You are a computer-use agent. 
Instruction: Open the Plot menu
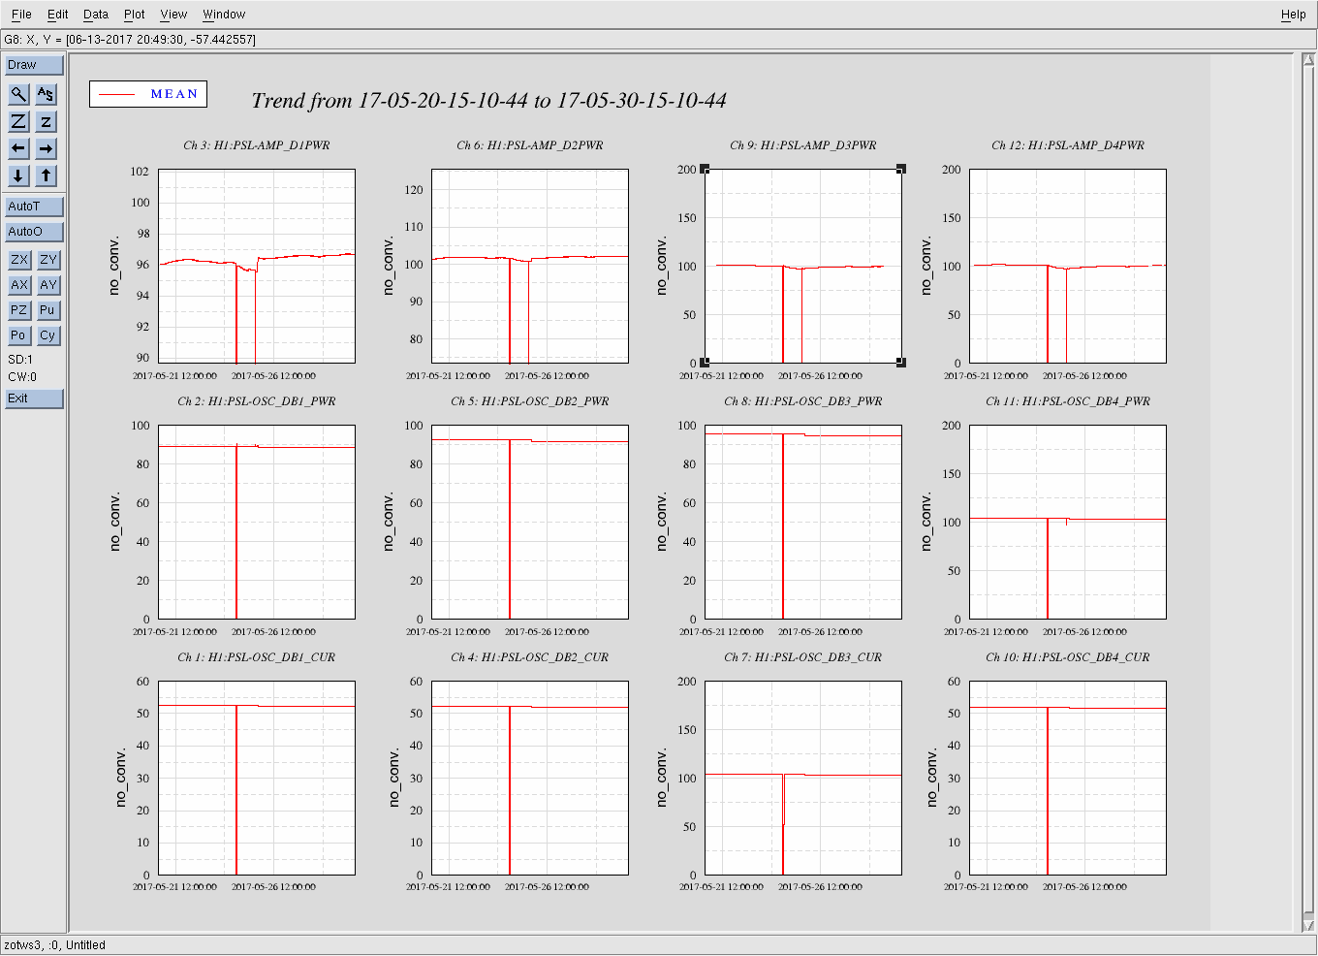click(x=135, y=15)
